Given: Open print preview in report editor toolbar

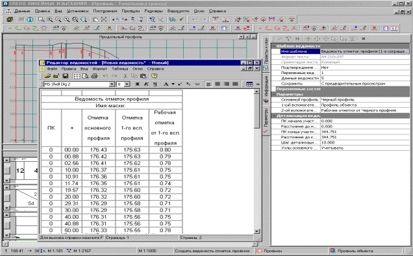Looking at the screenshot, I should tap(85, 76).
